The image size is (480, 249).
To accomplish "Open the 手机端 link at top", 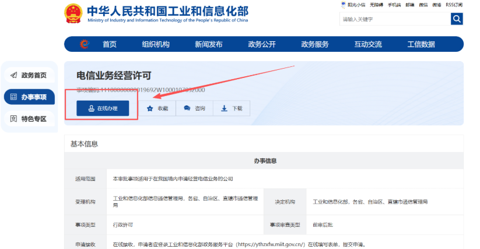I will pos(394,5).
